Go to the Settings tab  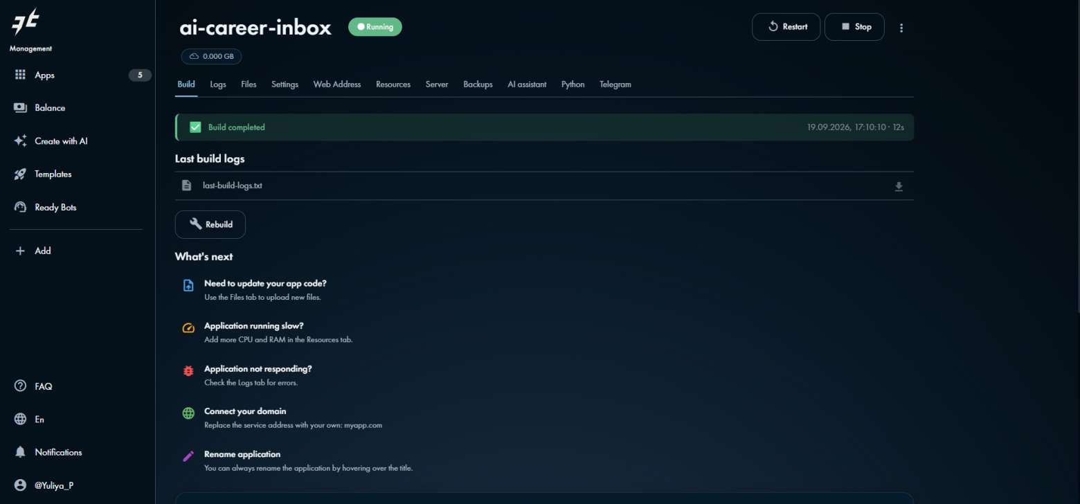(x=285, y=84)
